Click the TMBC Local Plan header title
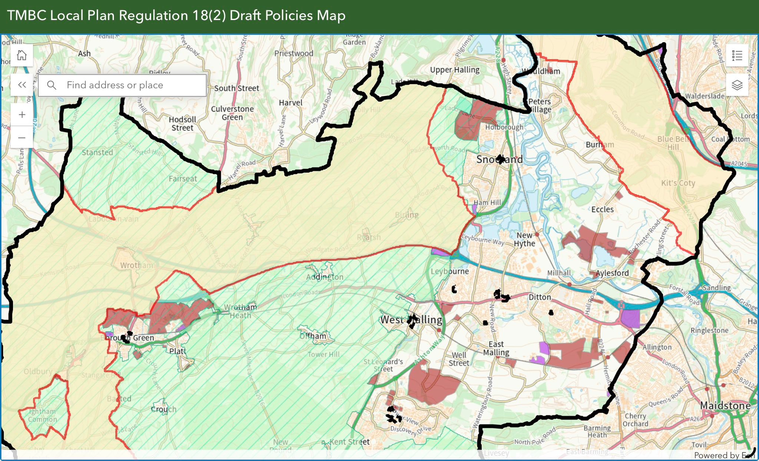This screenshot has height=461, width=759. click(x=176, y=16)
